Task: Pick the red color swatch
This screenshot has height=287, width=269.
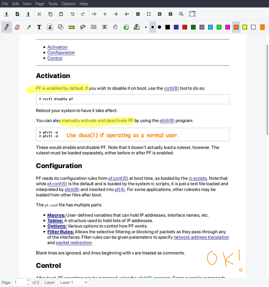Action: click(185, 27)
